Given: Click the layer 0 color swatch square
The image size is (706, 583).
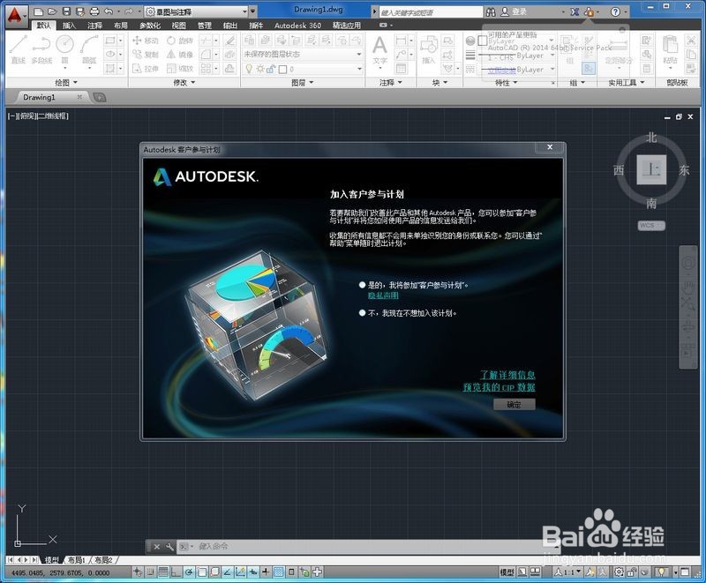Looking at the screenshot, I should tap(282, 70).
